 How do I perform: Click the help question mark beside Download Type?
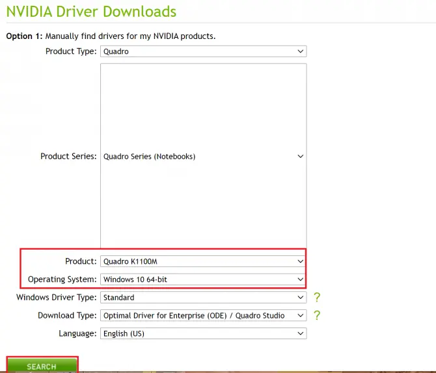click(317, 316)
